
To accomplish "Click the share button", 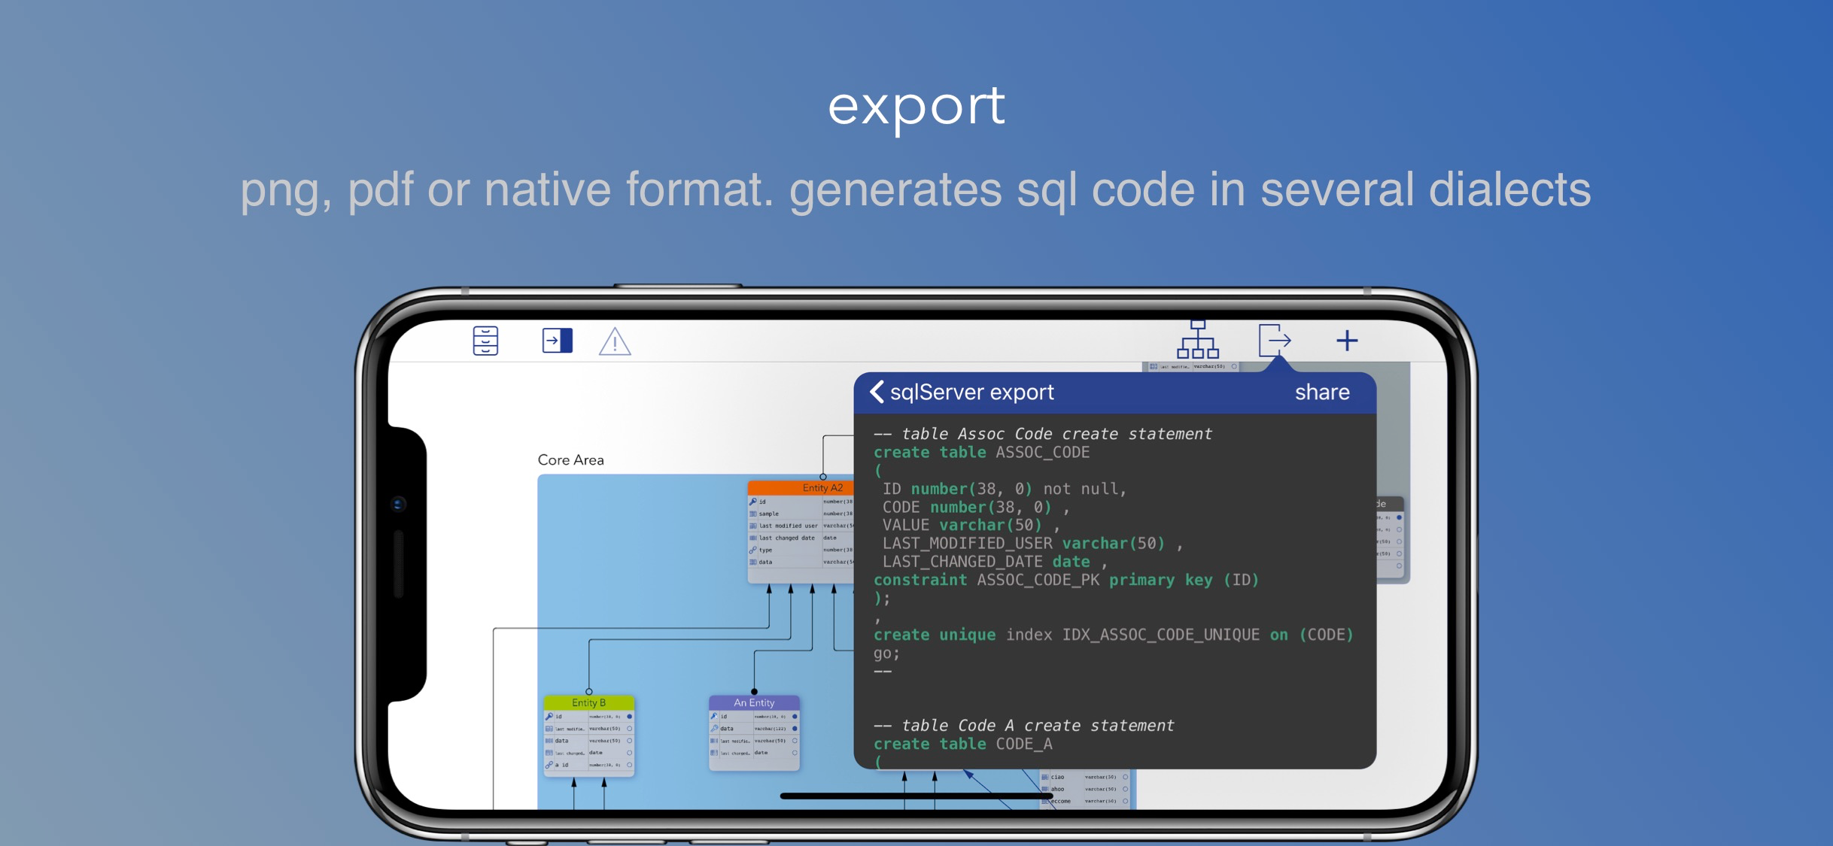I will pos(1321,392).
